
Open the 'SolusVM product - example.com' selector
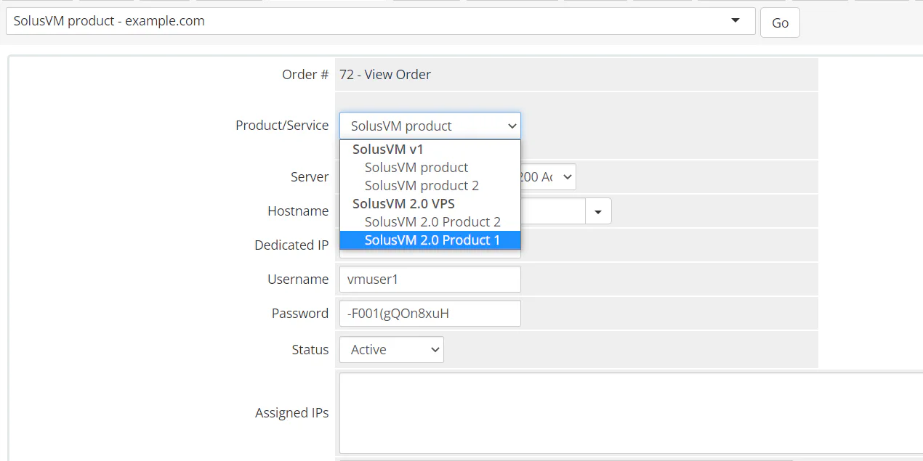(x=363, y=20)
